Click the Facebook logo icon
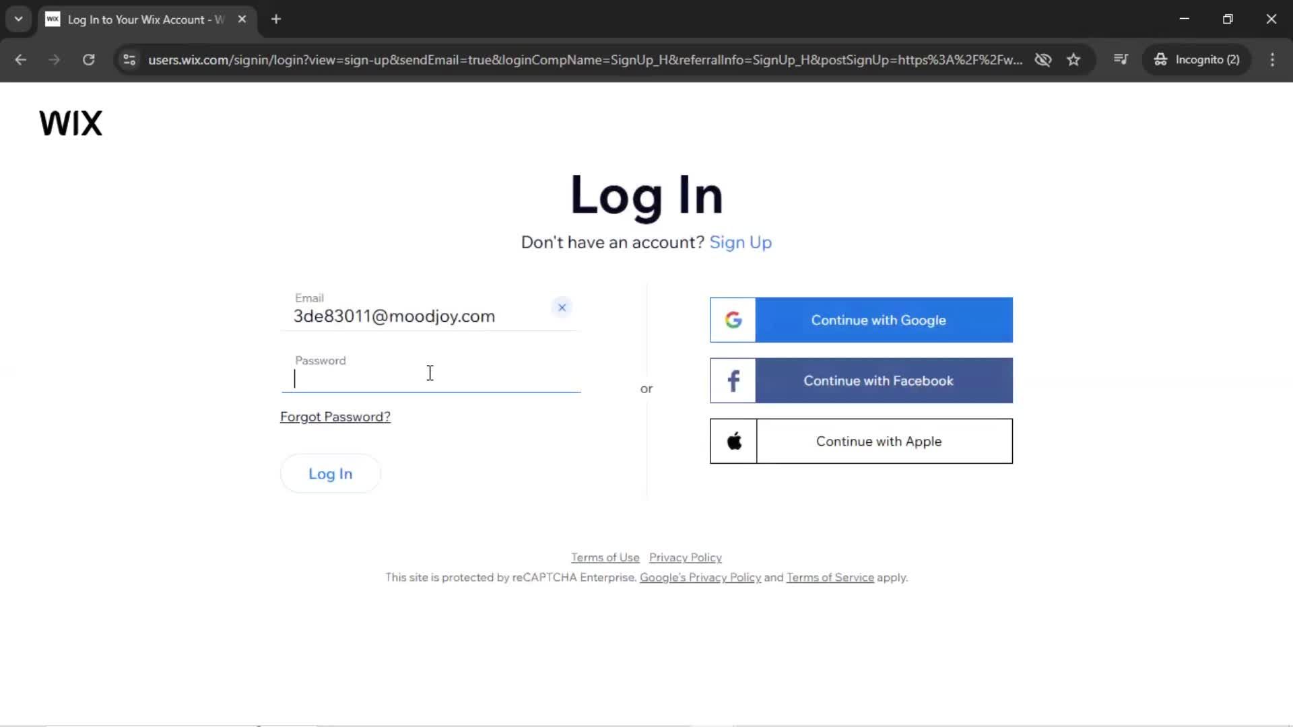 pyautogui.click(x=733, y=380)
